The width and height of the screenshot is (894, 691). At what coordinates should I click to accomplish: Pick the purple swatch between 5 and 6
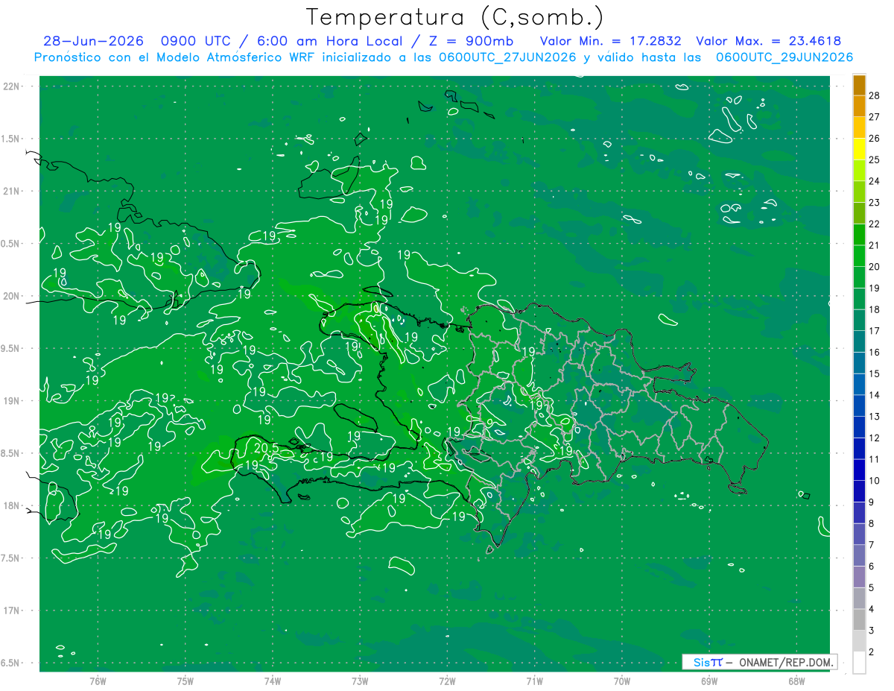coord(859,577)
